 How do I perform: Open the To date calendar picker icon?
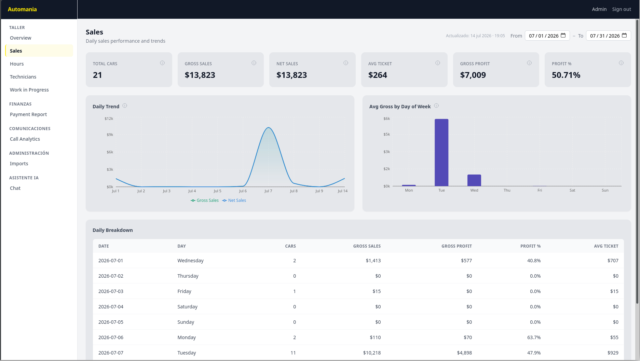click(x=624, y=35)
